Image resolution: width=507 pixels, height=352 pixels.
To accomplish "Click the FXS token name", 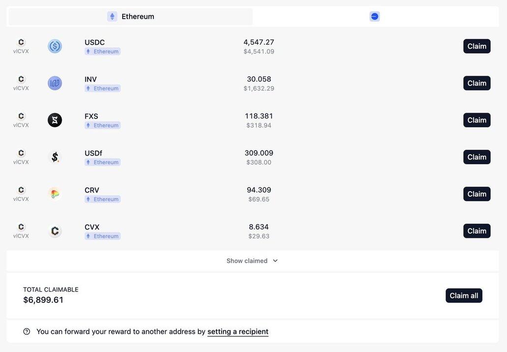I will click(x=91, y=116).
